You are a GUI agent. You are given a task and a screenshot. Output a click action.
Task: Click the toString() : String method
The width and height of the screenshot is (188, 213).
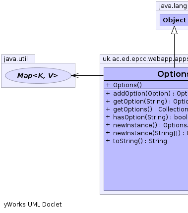point(140,141)
